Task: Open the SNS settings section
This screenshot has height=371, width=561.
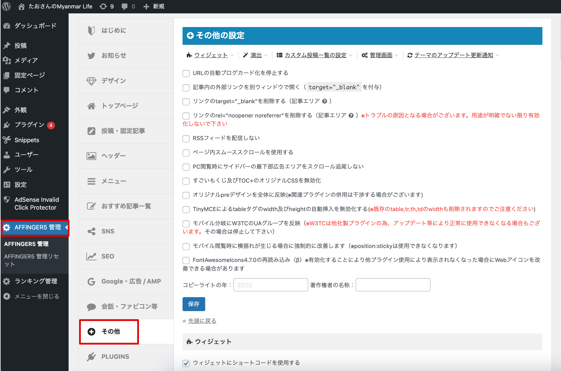Action: tap(108, 231)
